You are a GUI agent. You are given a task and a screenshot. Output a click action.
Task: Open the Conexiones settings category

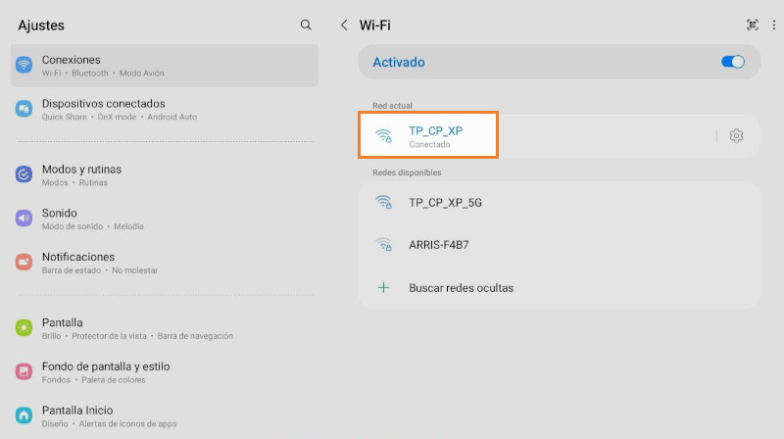pyautogui.click(x=164, y=66)
